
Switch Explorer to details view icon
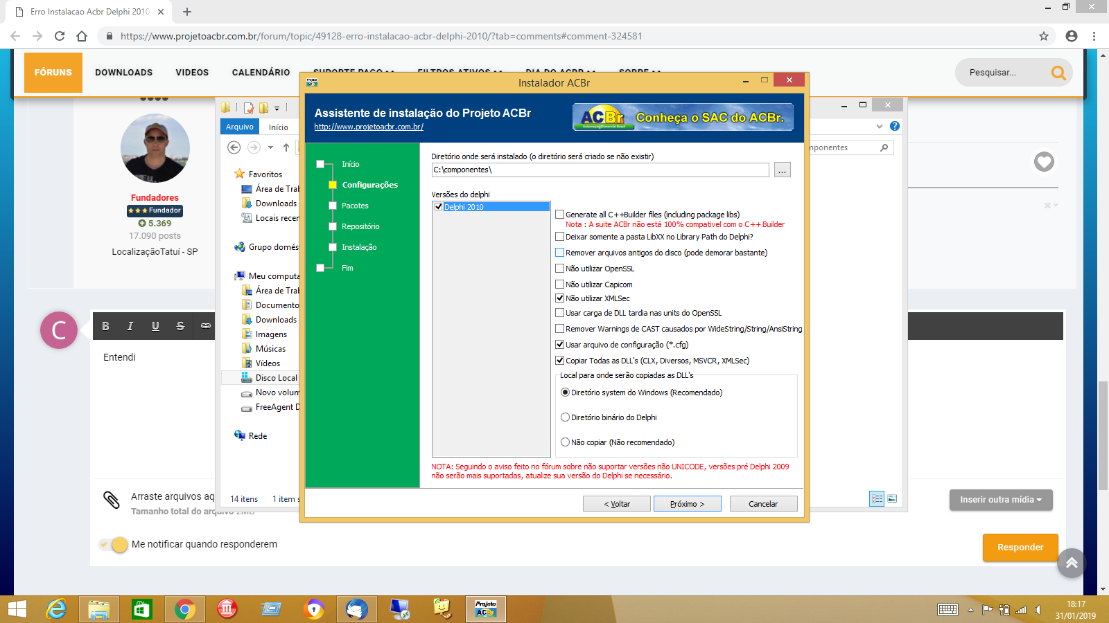877,498
